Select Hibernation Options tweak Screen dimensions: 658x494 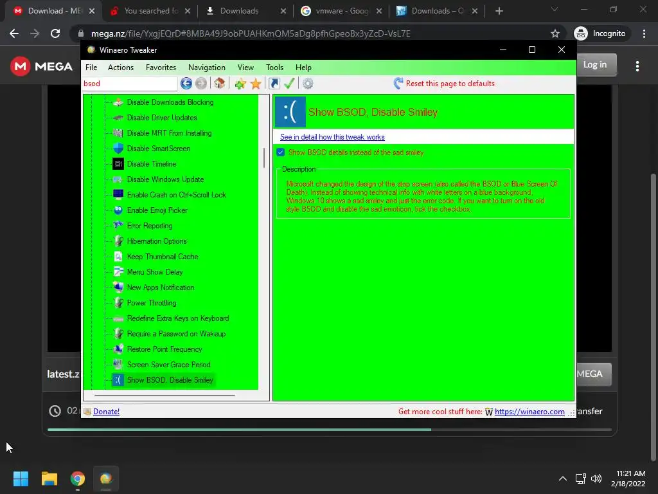[157, 241]
